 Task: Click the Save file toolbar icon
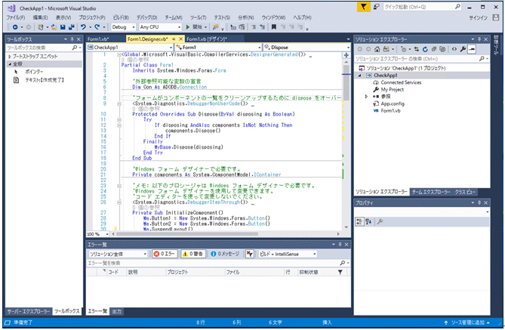tap(63, 27)
